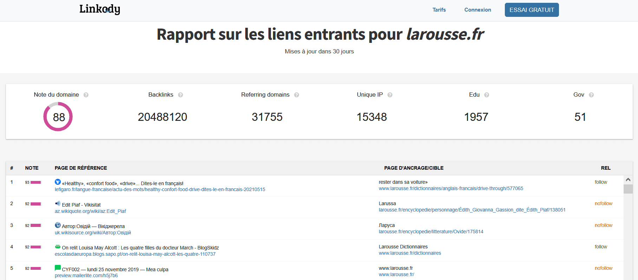Click the anchor text 'Larousse Dictionnaires'
638x280 pixels.
[403, 247]
